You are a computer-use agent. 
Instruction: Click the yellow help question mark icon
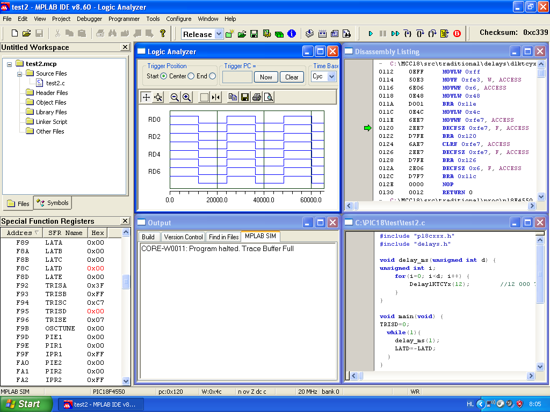pos(163,33)
